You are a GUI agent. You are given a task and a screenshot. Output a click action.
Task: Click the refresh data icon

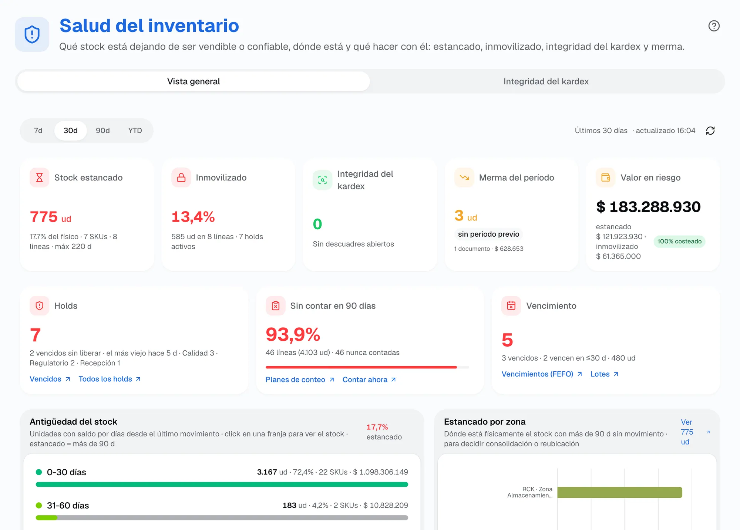tap(710, 131)
